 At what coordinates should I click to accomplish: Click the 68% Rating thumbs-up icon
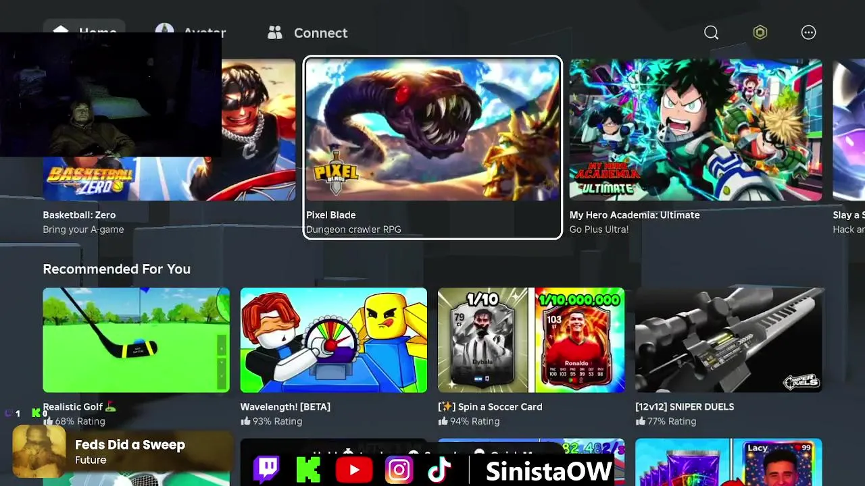click(48, 421)
